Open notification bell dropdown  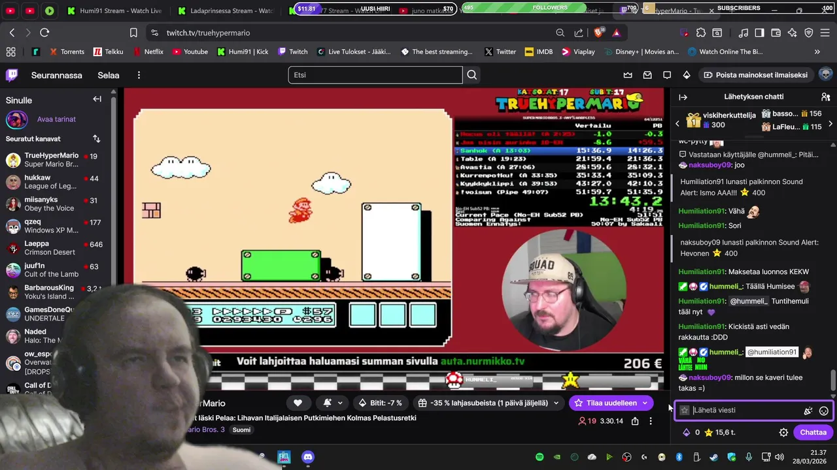(333, 403)
